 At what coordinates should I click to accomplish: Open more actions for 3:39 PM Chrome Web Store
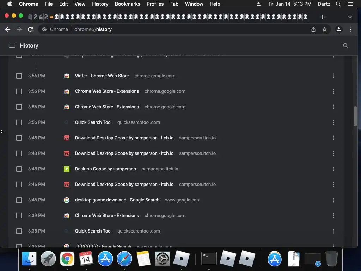[x=334, y=216]
